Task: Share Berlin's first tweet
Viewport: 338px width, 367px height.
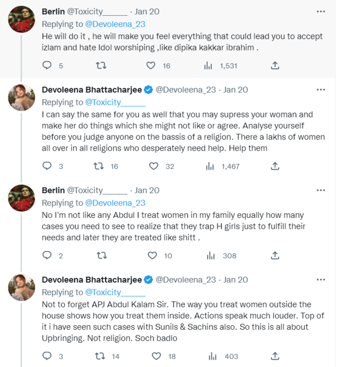Action: pyautogui.click(x=274, y=66)
